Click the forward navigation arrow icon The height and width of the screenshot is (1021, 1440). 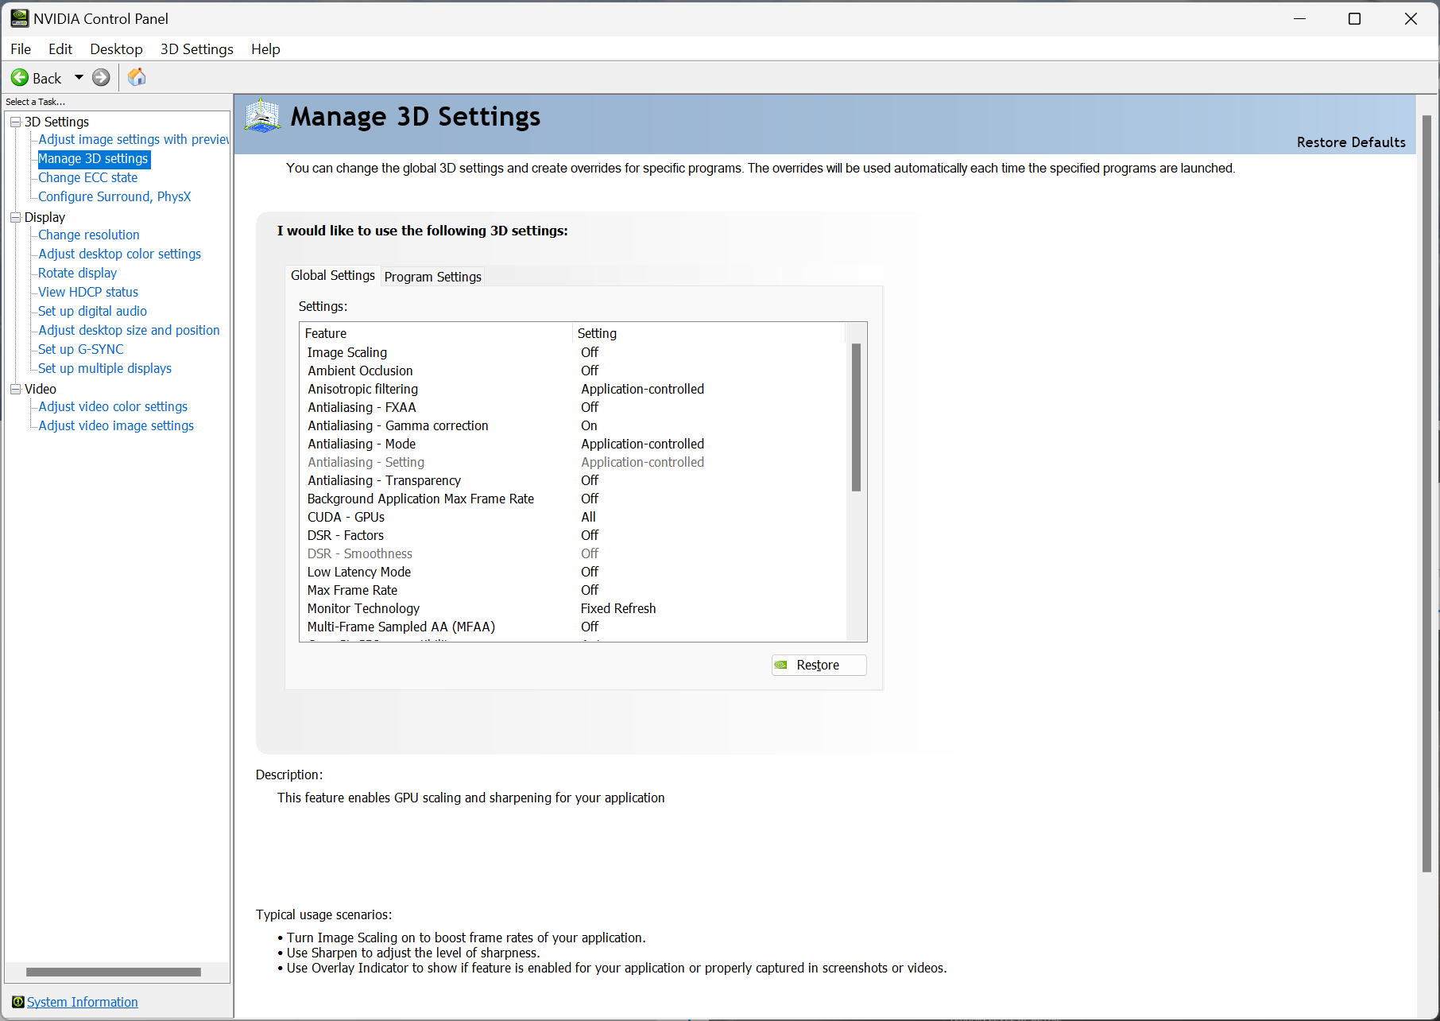[x=101, y=77]
